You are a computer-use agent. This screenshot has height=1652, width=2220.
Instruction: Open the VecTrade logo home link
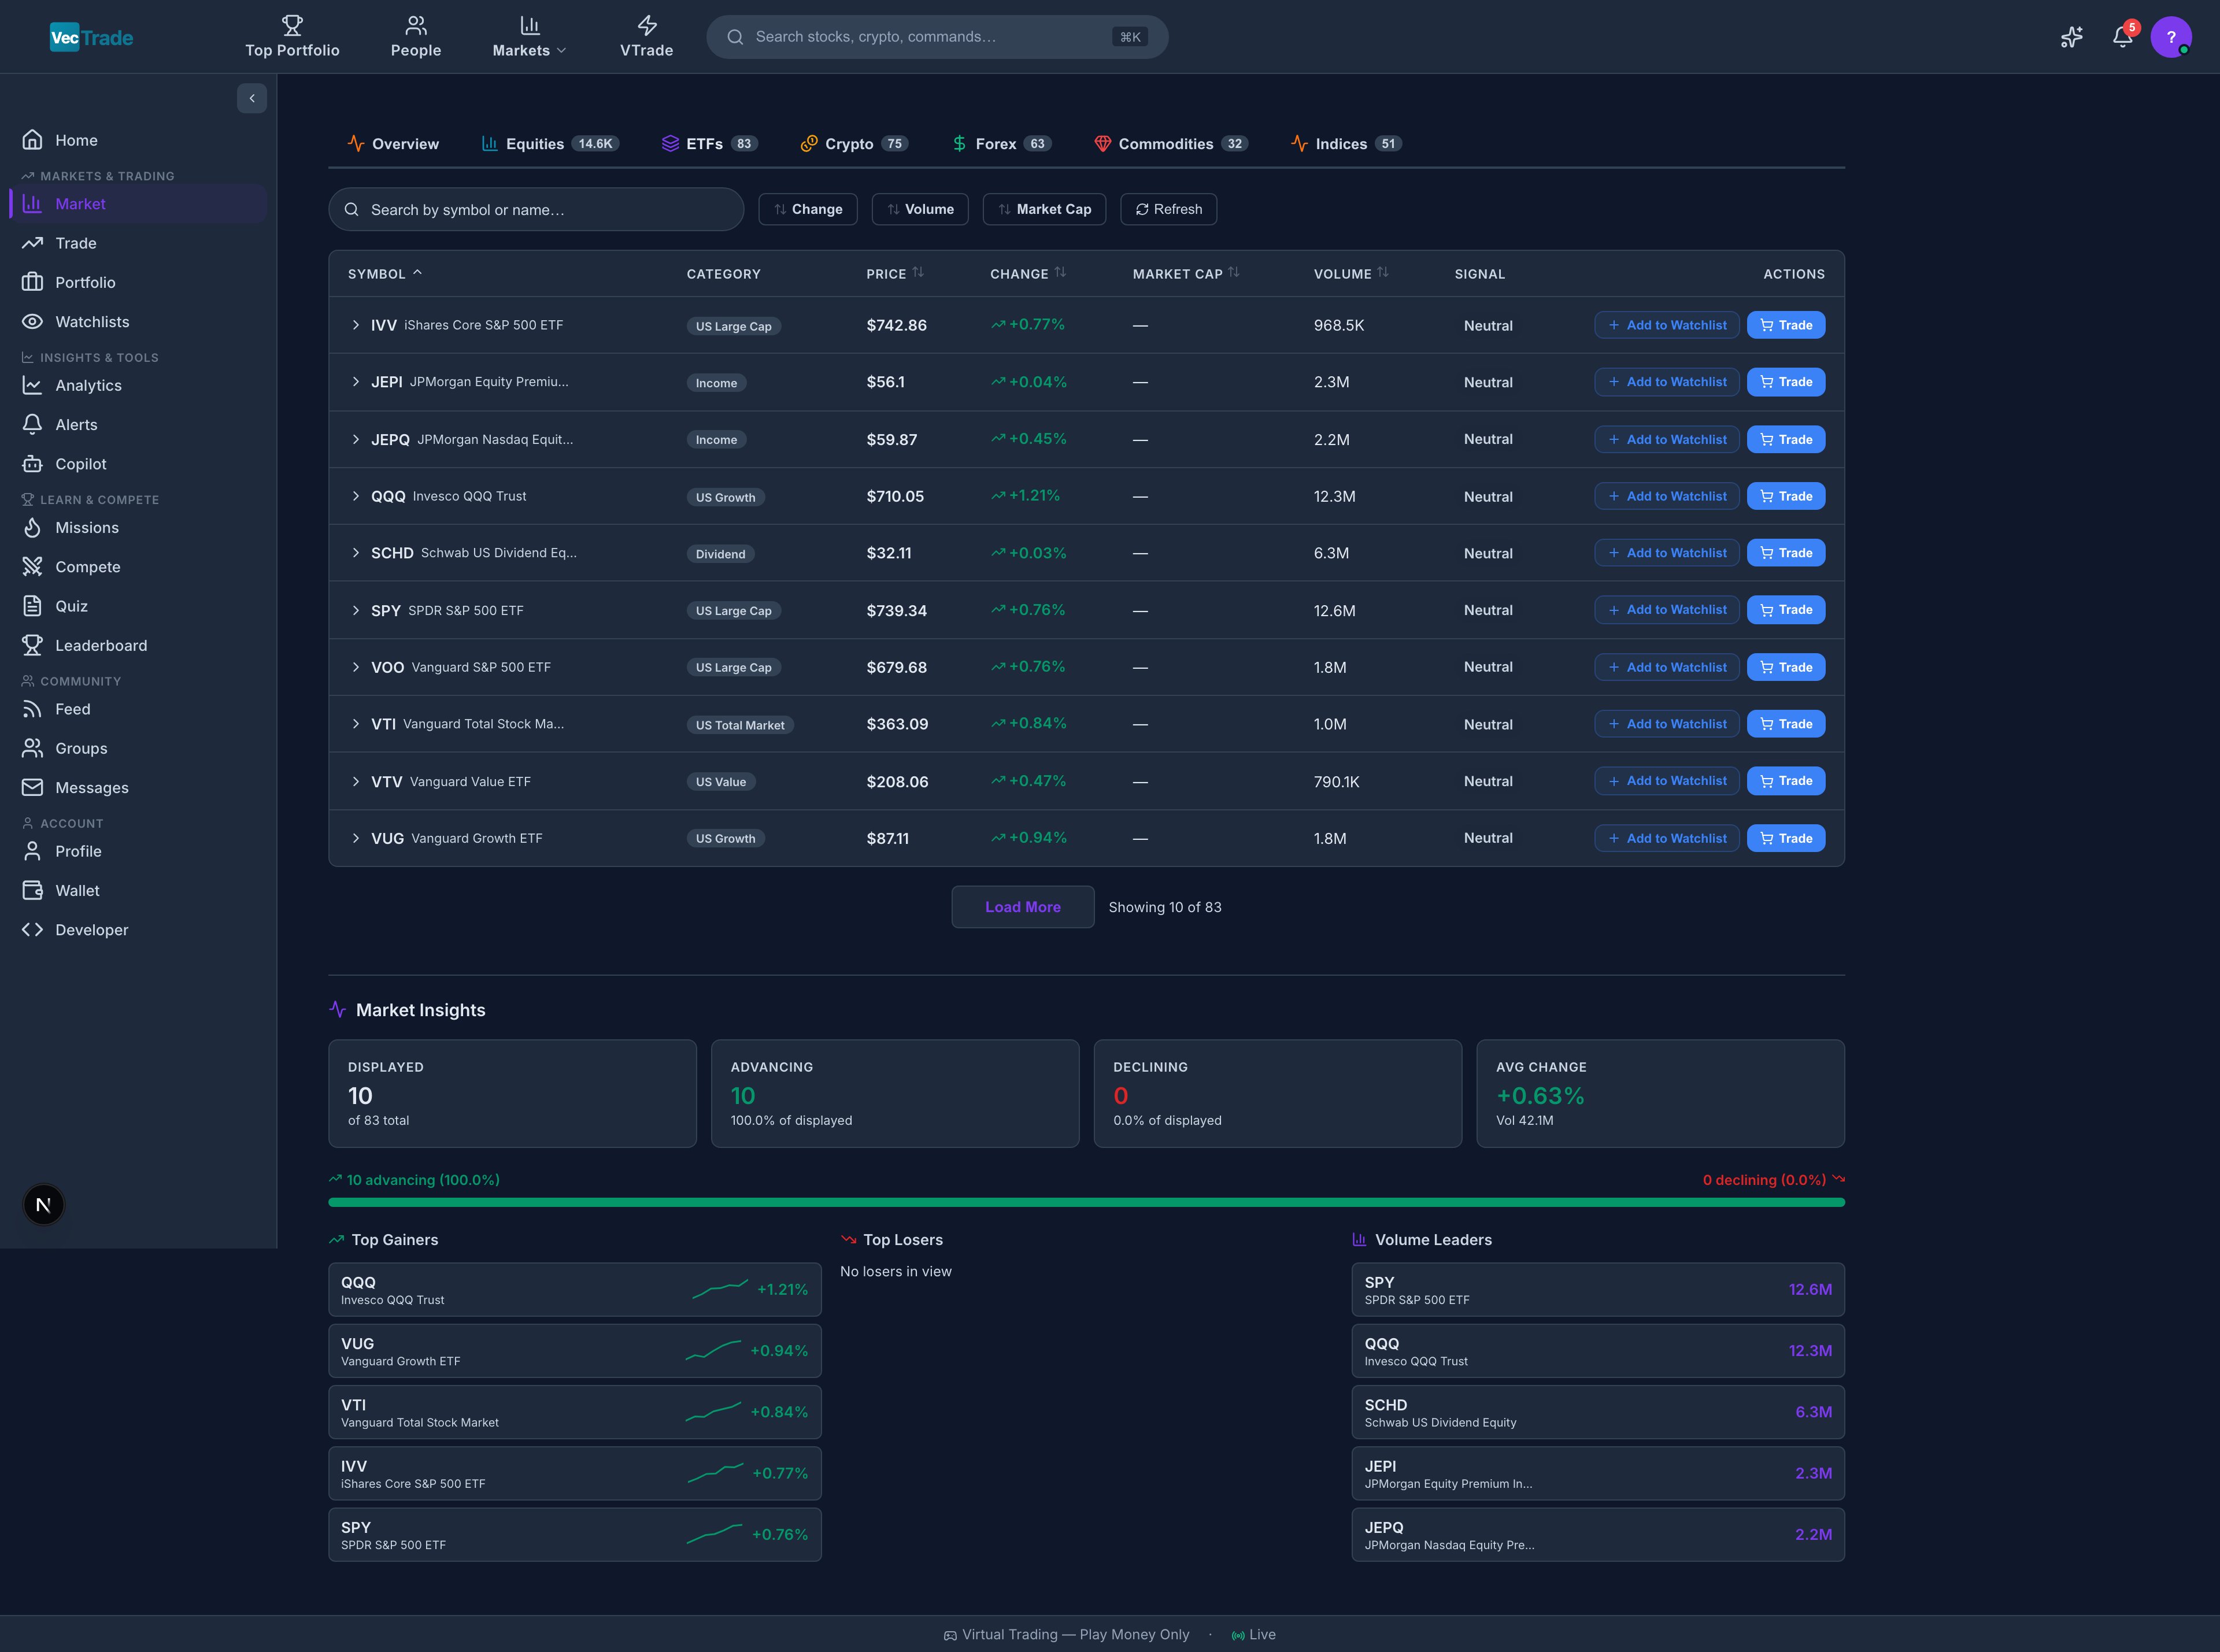91,37
